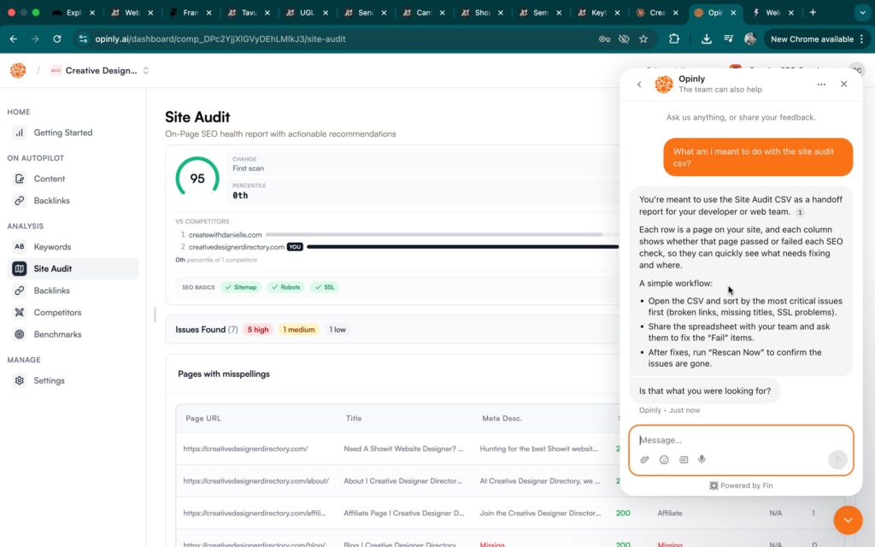The image size is (875, 547).
Task: Bookmark this page with the star icon
Action: click(x=643, y=39)
